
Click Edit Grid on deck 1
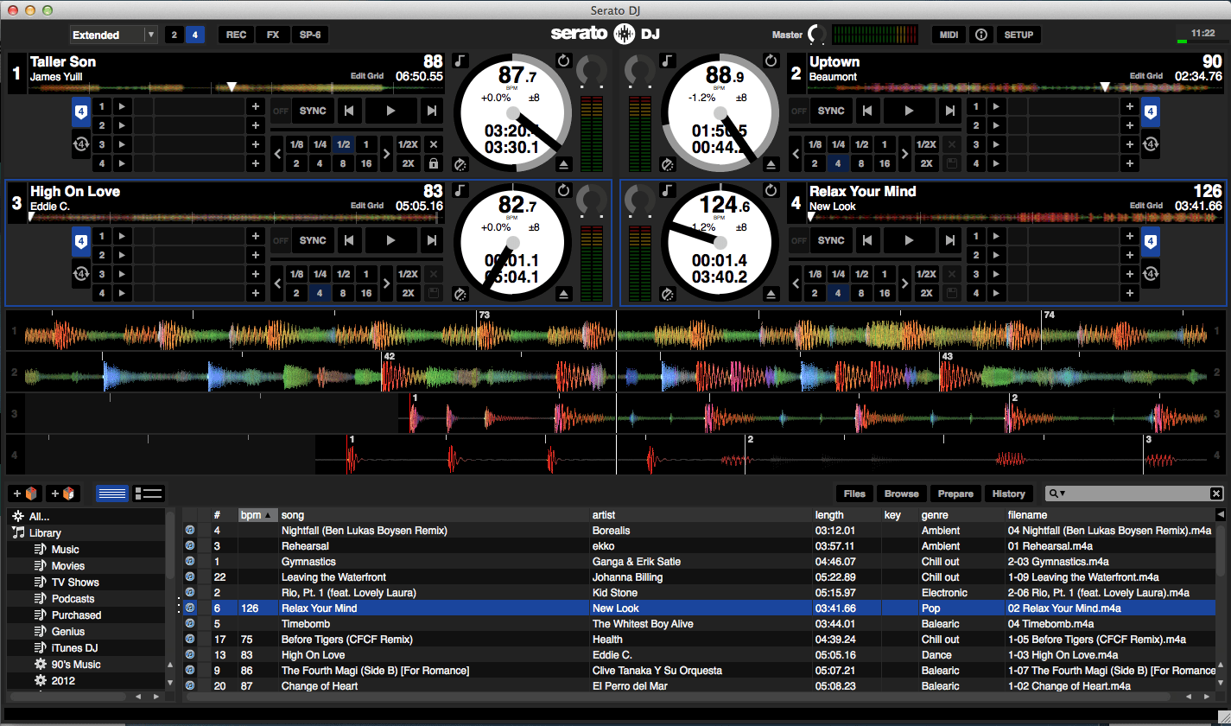[x=367, y=76]
